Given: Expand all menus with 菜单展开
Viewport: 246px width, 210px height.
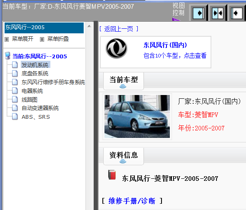Looking at the screenshot, I should point(22,39).
